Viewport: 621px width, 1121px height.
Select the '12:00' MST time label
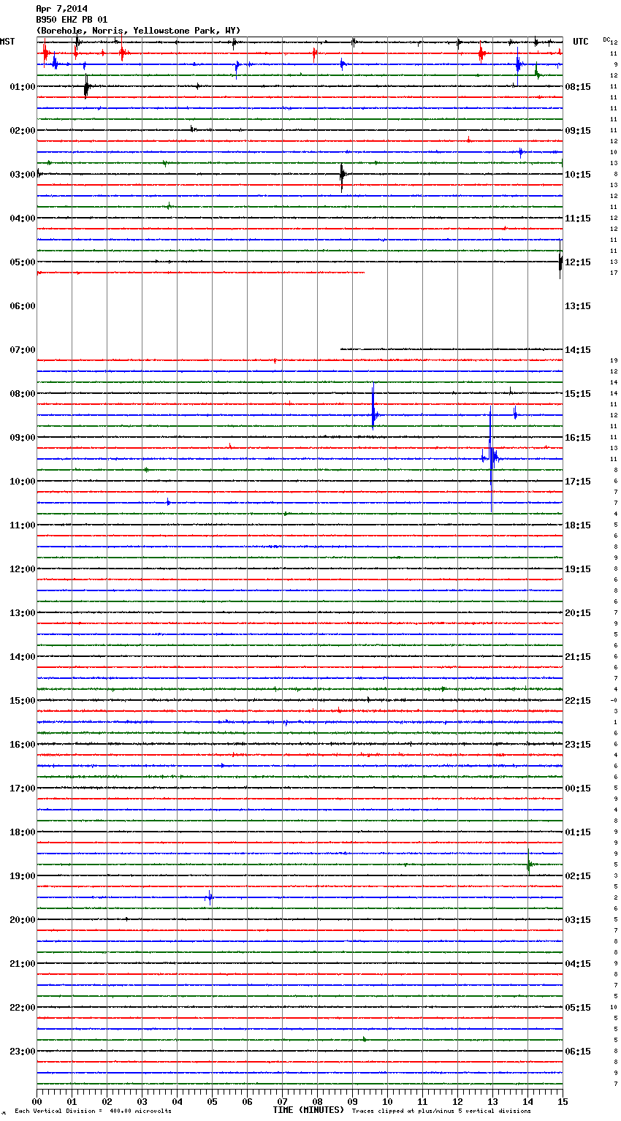click(x=23, y=569)
